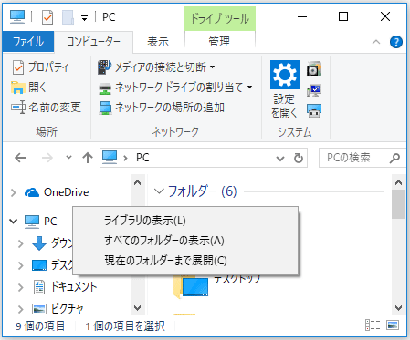
Task: Collapse the ribbon with the up chevron
Action: coord(376,42)
